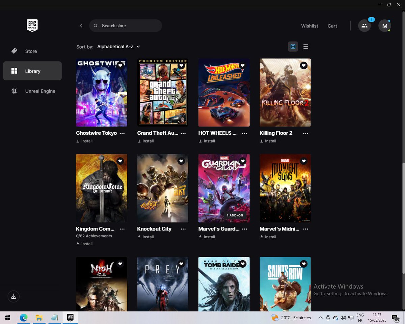Toggle favorite heart on Prey cover
The height and width of the screenshot is (324, 405).
coord(181,264)
